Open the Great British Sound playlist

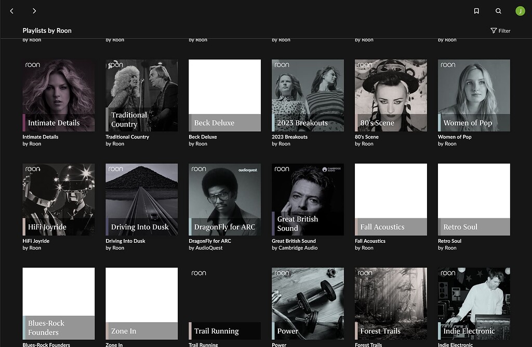click(308, 199)
